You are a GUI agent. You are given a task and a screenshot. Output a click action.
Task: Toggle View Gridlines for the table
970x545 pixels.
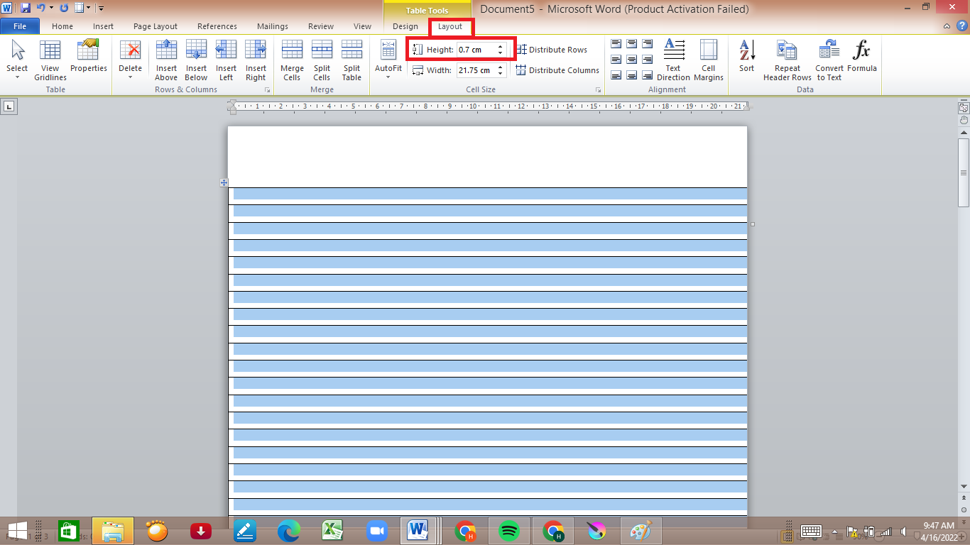(x=50, y=60)
